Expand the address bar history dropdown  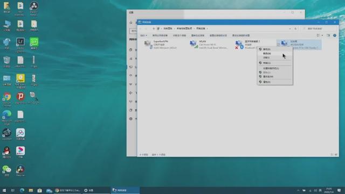click(x=290, y=28)
